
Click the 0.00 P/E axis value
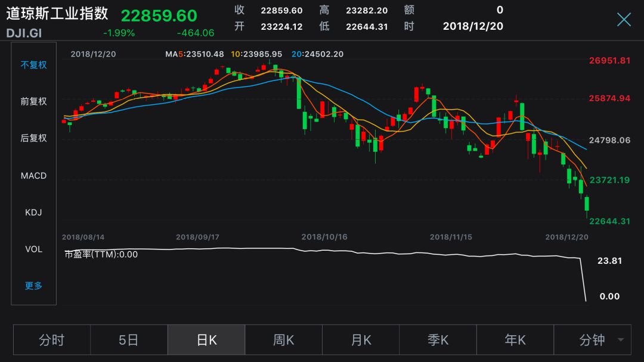[x=609, y=297]
